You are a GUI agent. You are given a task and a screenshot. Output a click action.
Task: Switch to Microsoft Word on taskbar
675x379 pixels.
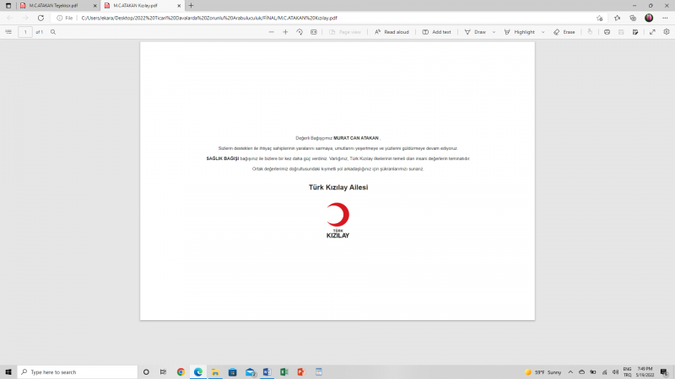[267, 372]
